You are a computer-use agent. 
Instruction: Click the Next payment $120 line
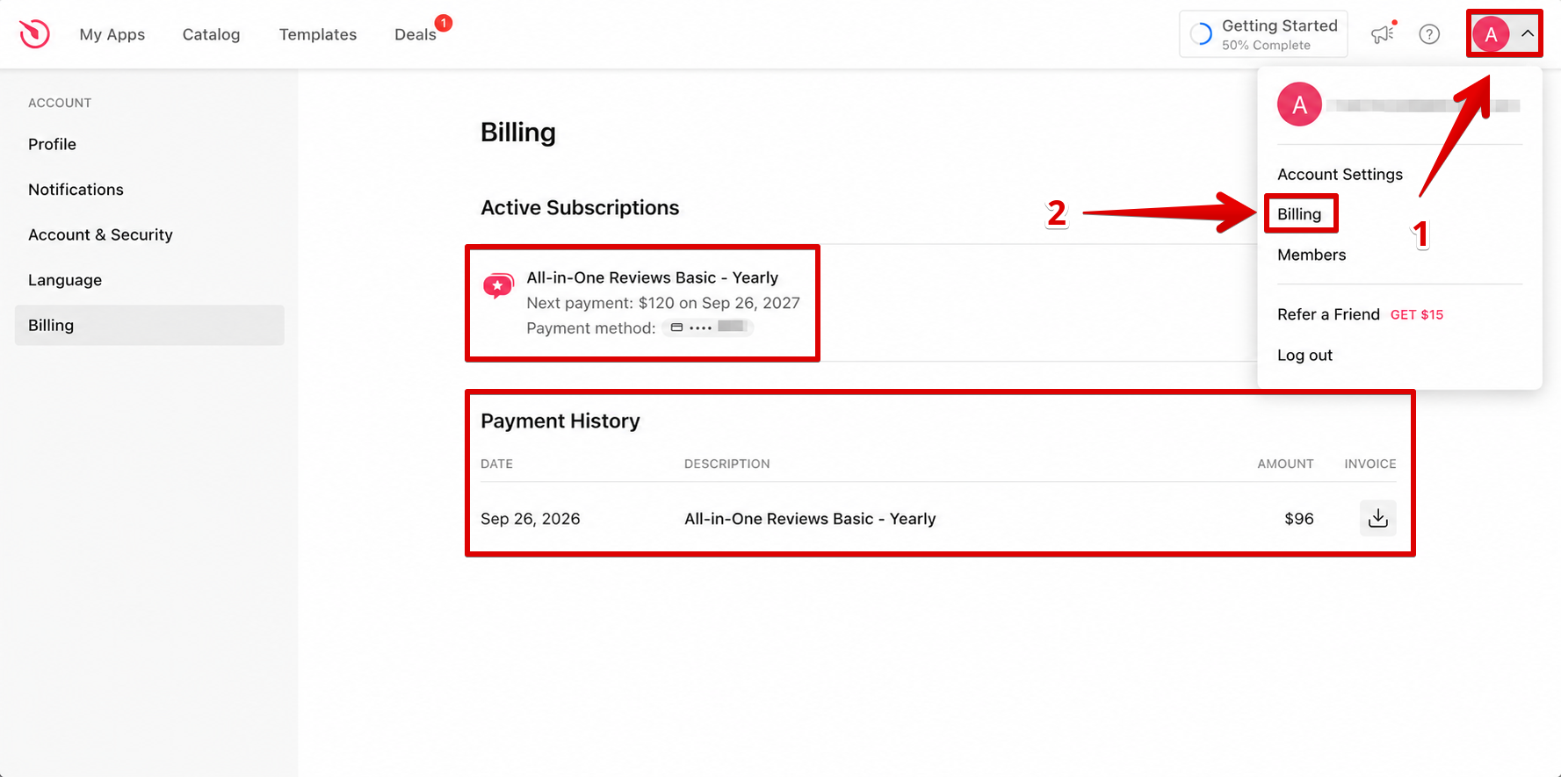(663, 303)
